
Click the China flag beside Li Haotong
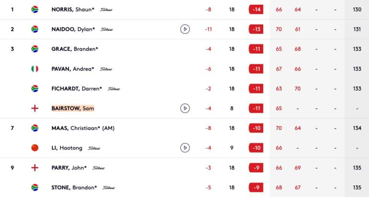pyautogui.click(x=35, y=148)
